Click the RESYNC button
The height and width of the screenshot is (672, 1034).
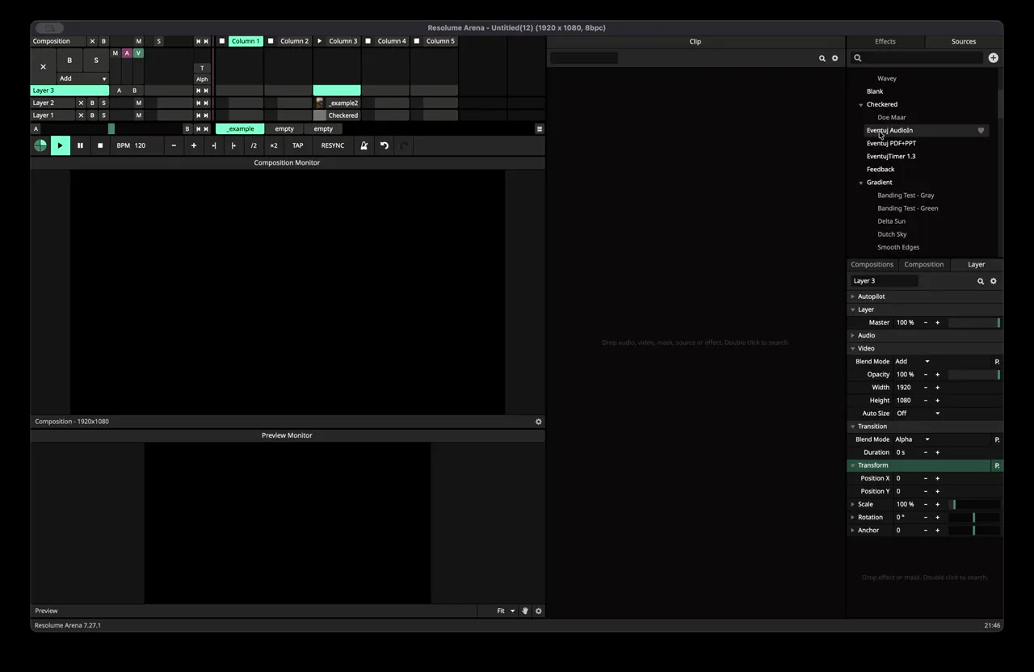pyautogui.click(x=333, y=145)
